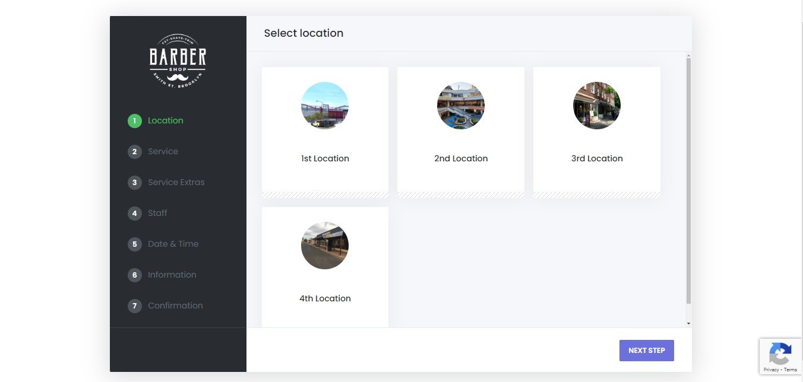The image size is (803, 382).
Task: Click the step 5 number circle
Action: point(135,244)
